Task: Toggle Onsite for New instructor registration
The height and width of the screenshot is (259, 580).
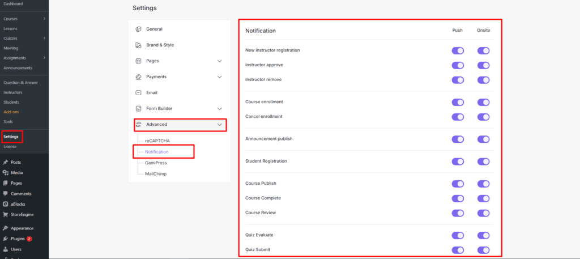Action: click(x=484, y=50)
